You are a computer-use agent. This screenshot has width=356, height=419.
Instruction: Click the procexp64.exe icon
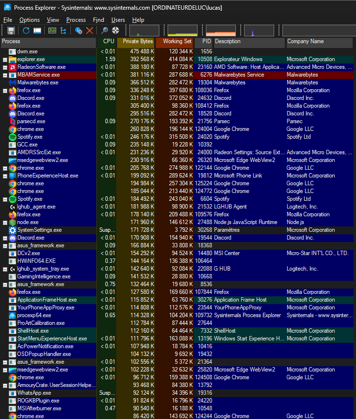tap(12, 315)
